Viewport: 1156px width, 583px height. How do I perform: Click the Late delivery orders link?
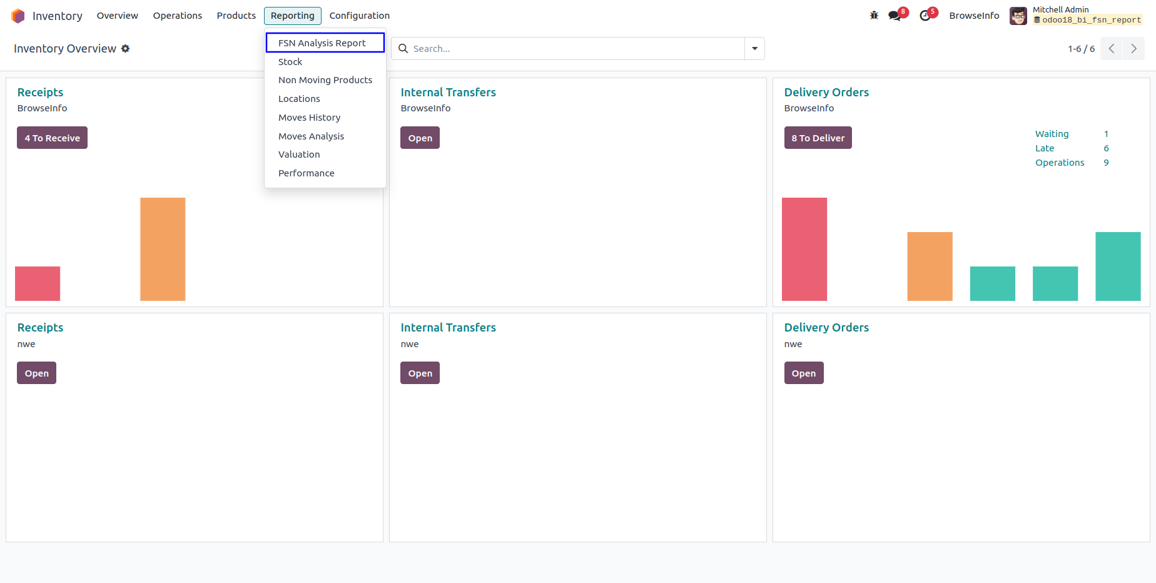pos(1045,148)
